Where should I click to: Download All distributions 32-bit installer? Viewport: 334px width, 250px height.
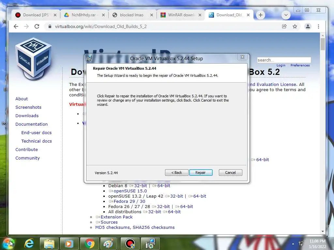click(x=155, y=212)
